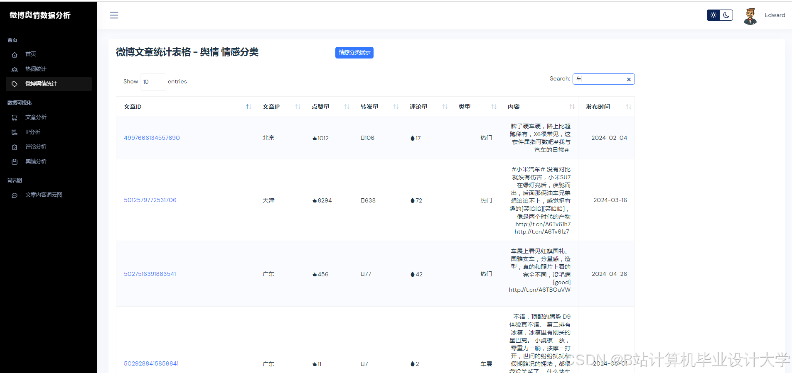
Task: Click the calendar icon beside 舆情分析
Action: pyautogui.click(x=15, y=162)
